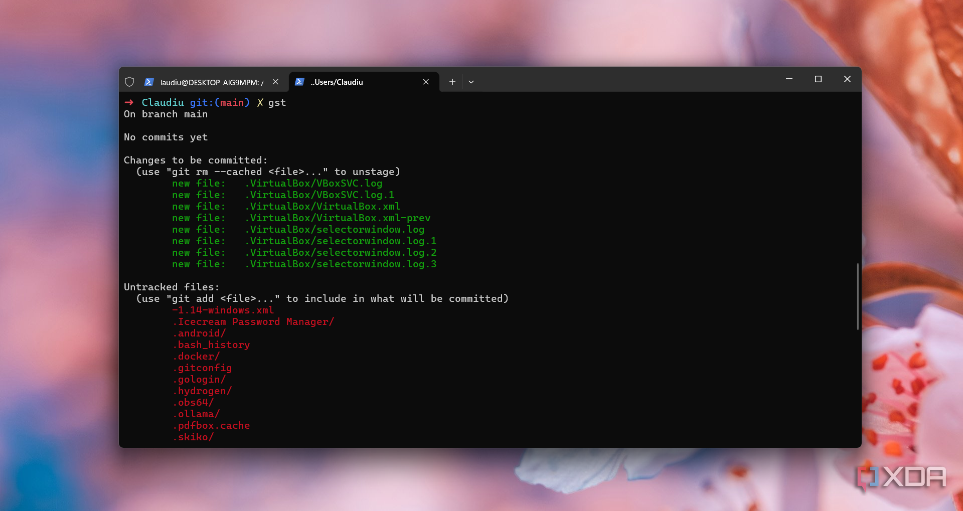Click the .ollama/ untracked entry
Viewport: 963px width, 511px height.
point(196,414)
